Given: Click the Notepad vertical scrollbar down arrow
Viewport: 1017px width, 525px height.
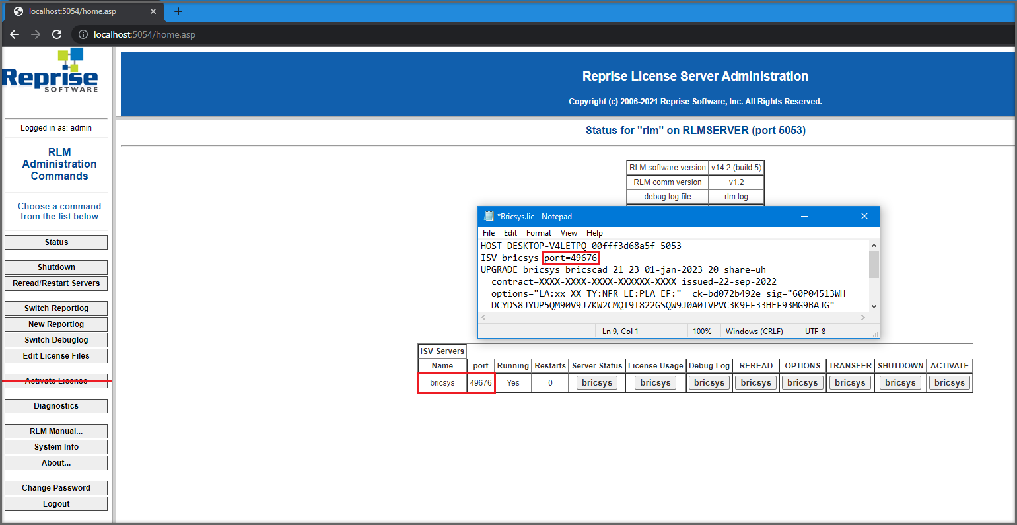Looking at the screenshot, I should click(873, 306).
